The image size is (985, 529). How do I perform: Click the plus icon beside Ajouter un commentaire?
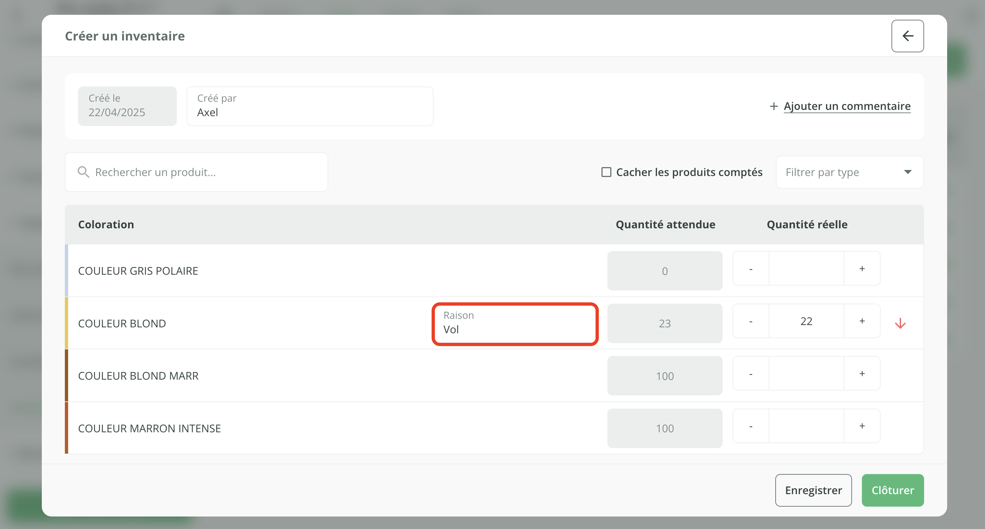coord(774,106)
